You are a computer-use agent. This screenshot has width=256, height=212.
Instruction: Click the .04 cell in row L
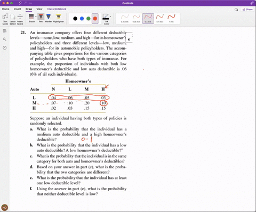pyautogui.click(x=53, y=97)
